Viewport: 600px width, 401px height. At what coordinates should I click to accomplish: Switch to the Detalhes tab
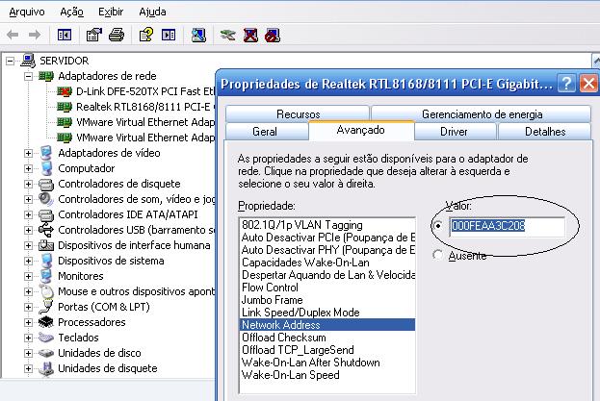pyautogui.click(x=545, y=132)
